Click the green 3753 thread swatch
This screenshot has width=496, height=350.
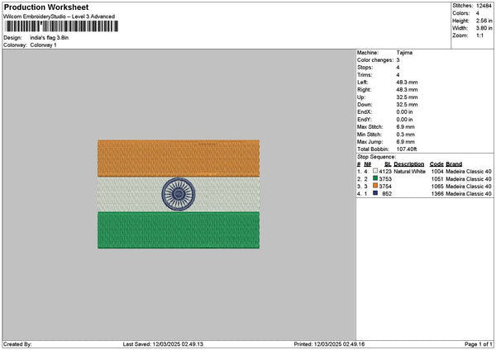click(374, 179)
